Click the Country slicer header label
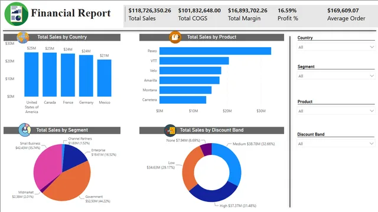The width and height of the screenshot is (378, 212). [305, 38]
